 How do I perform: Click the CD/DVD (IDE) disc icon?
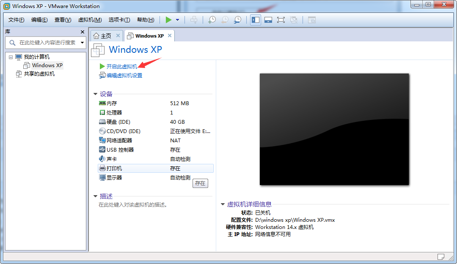tap(102, 131)
